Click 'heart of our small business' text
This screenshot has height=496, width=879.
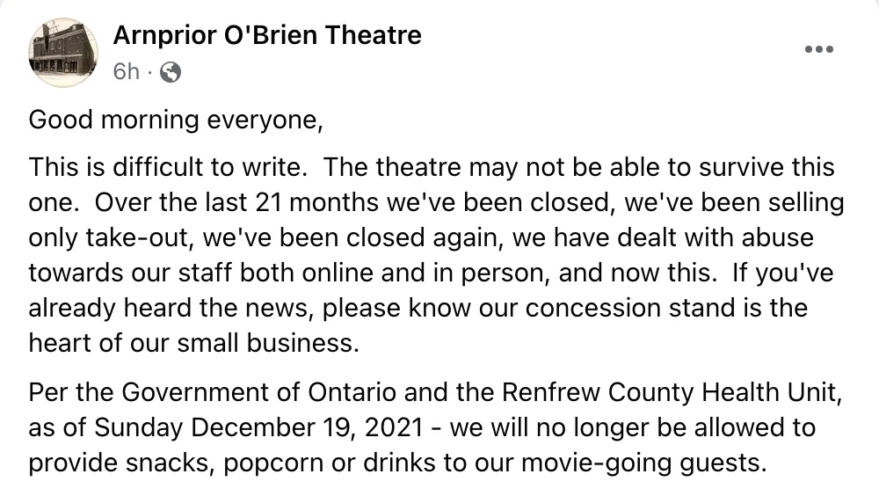(191, 343)
